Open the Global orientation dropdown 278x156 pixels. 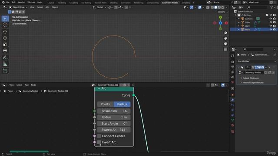99,7
